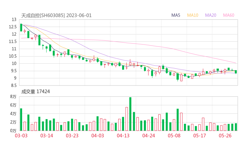Click the MA10 legend label
This screenshot has width=241, height=143.
[192, 15]
